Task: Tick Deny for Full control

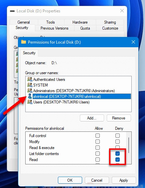Action: click(x=117, y=136)
